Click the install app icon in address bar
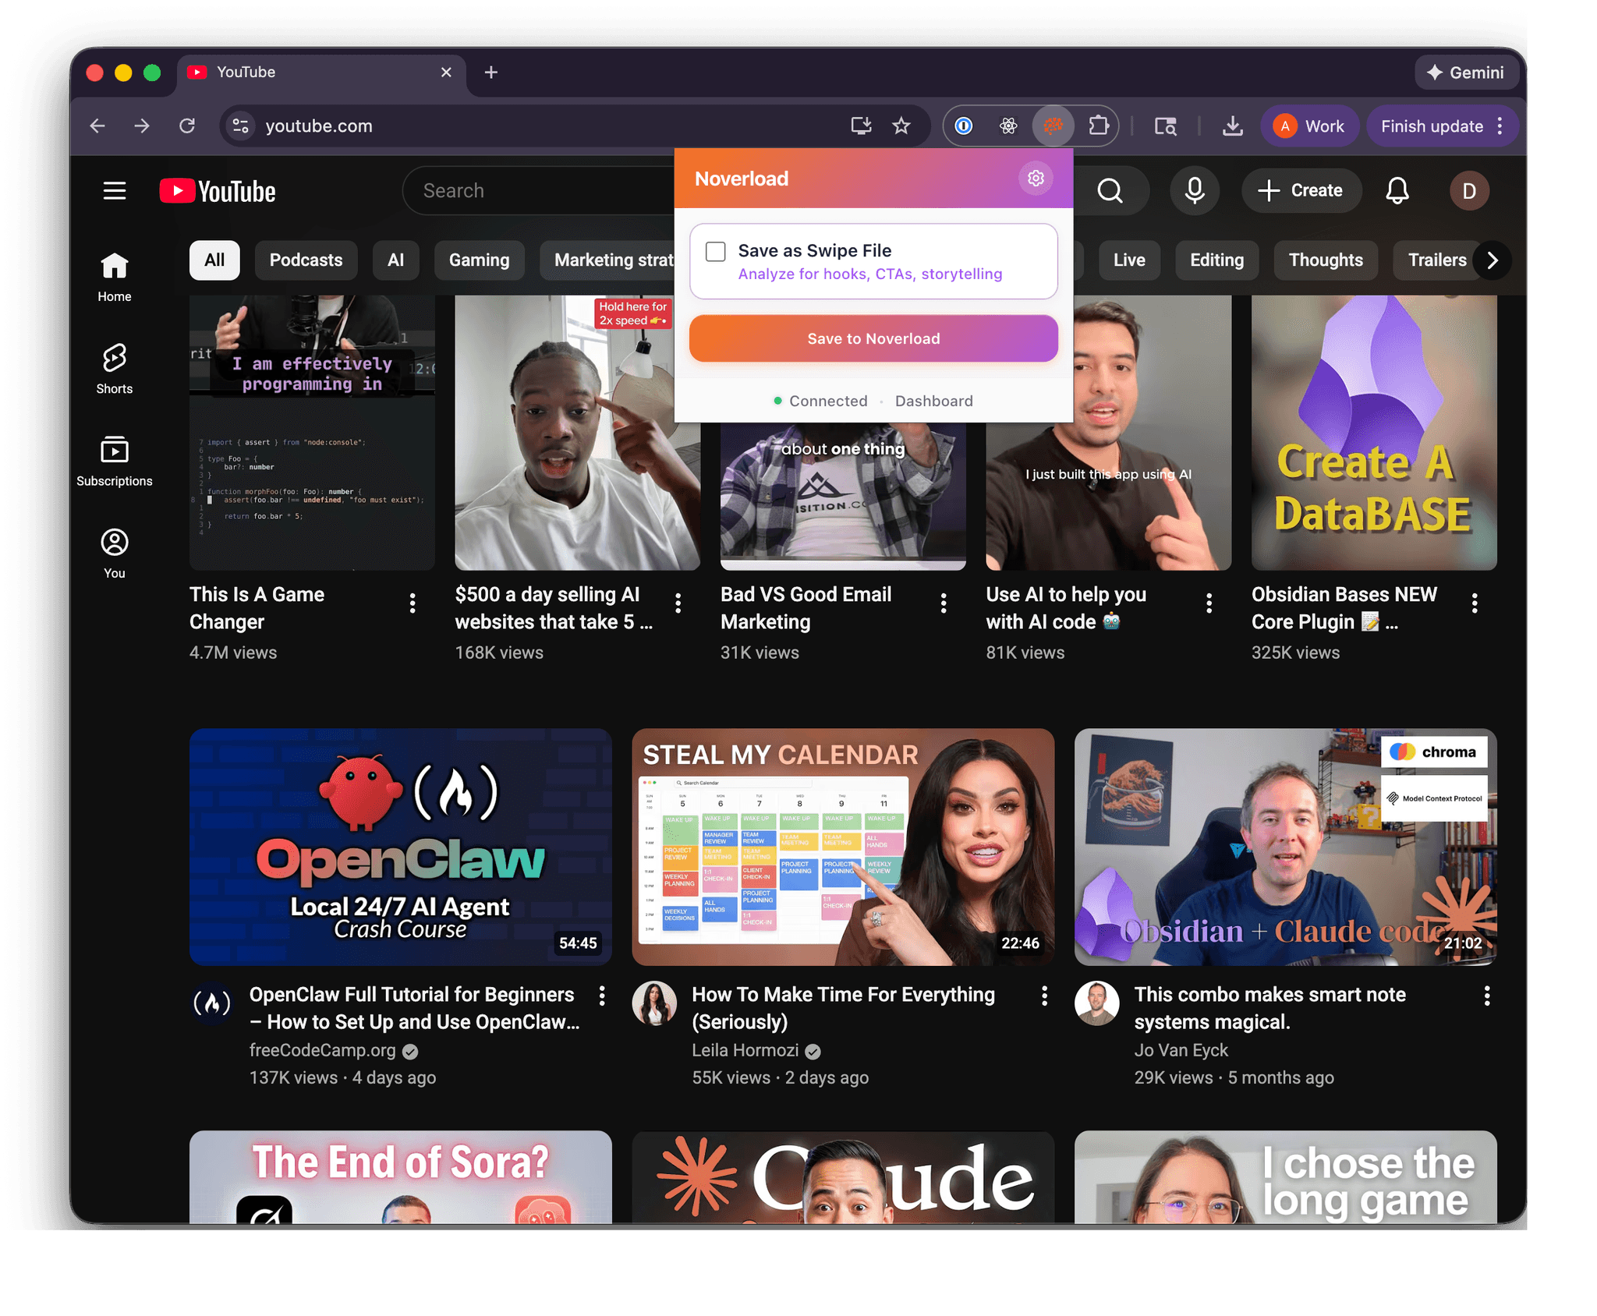1597x1316 pixels. point(861,126)
